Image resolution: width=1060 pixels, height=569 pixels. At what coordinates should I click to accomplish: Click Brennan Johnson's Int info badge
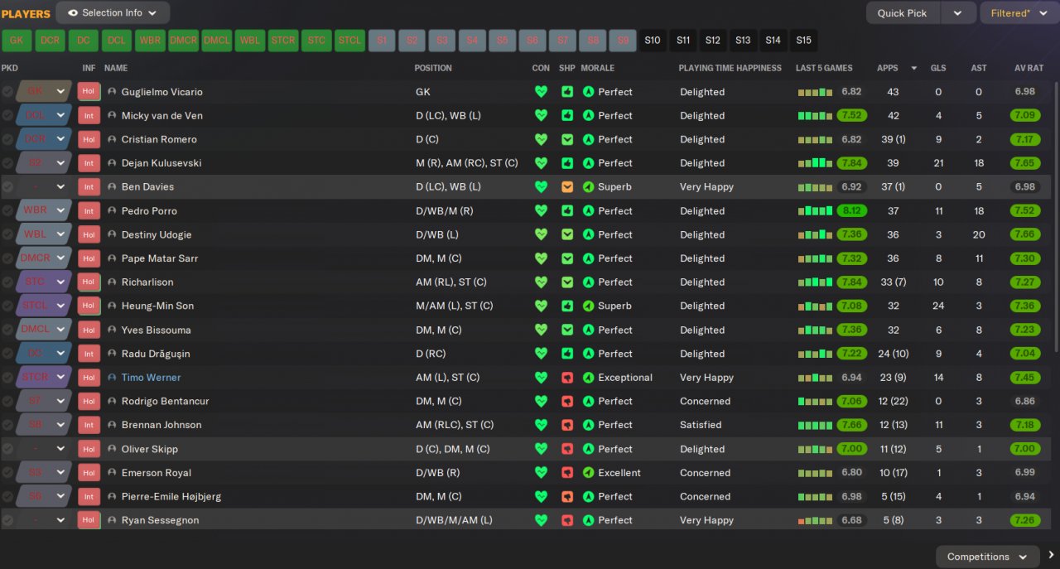click(x=89, y=425)
